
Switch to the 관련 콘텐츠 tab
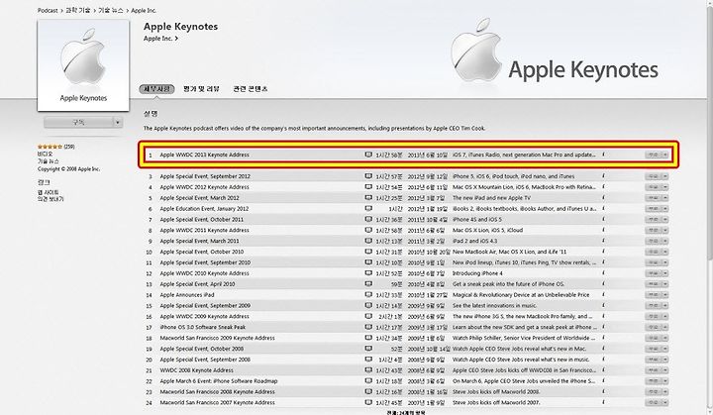tap(251, 89)
